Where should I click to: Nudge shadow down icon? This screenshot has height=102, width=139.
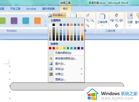(88, 25)
